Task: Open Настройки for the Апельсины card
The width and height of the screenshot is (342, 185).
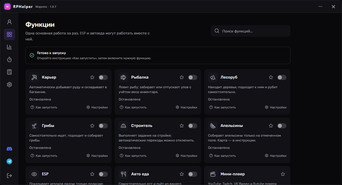Action: click(x=276, y=156)
